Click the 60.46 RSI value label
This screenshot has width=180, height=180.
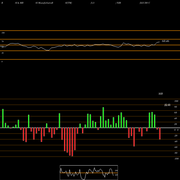pyautogui.click(x=166, y=41)
